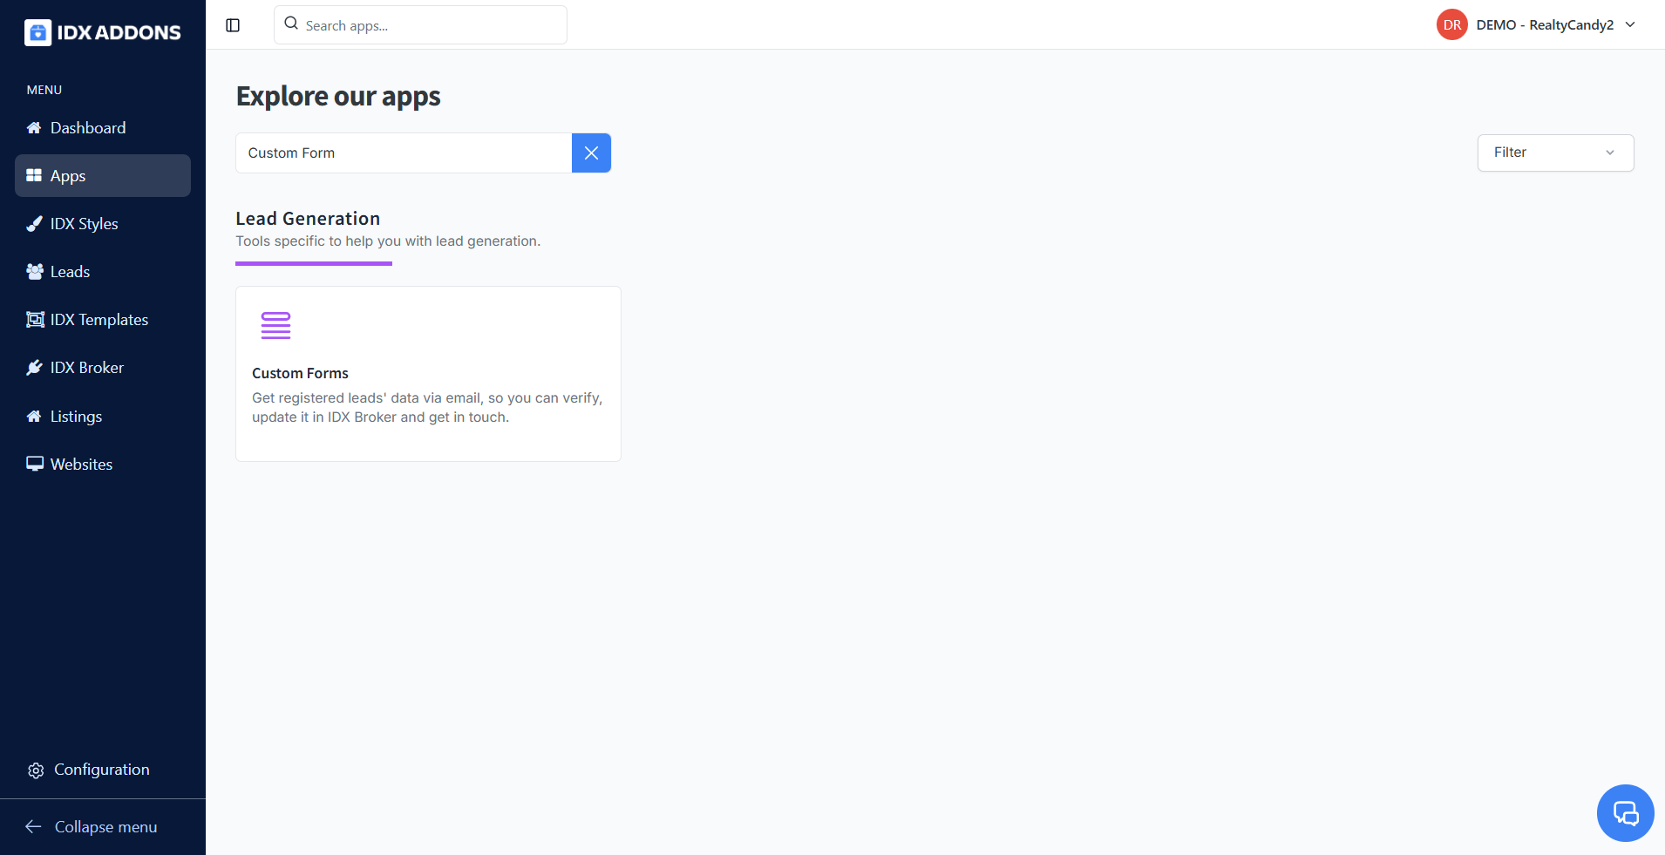Click the IDX Templates icon

35,320
